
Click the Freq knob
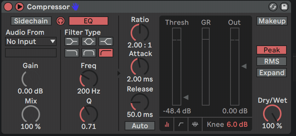89,79
